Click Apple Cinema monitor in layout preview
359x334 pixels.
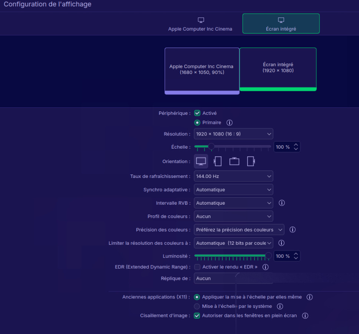coord(202,70)
